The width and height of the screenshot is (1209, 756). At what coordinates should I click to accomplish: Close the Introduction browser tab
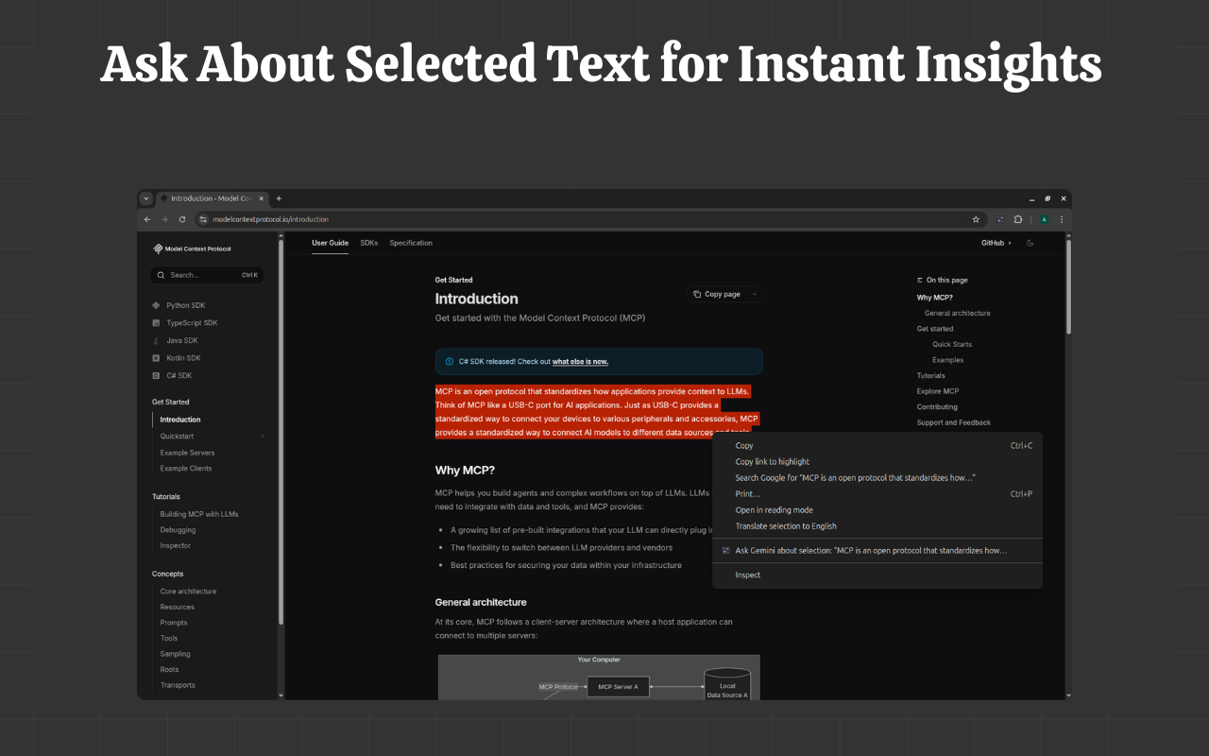tap(261, 198)
